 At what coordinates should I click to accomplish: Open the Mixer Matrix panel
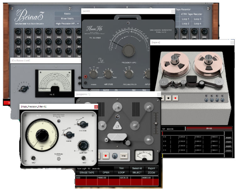[x=67, y=18]
